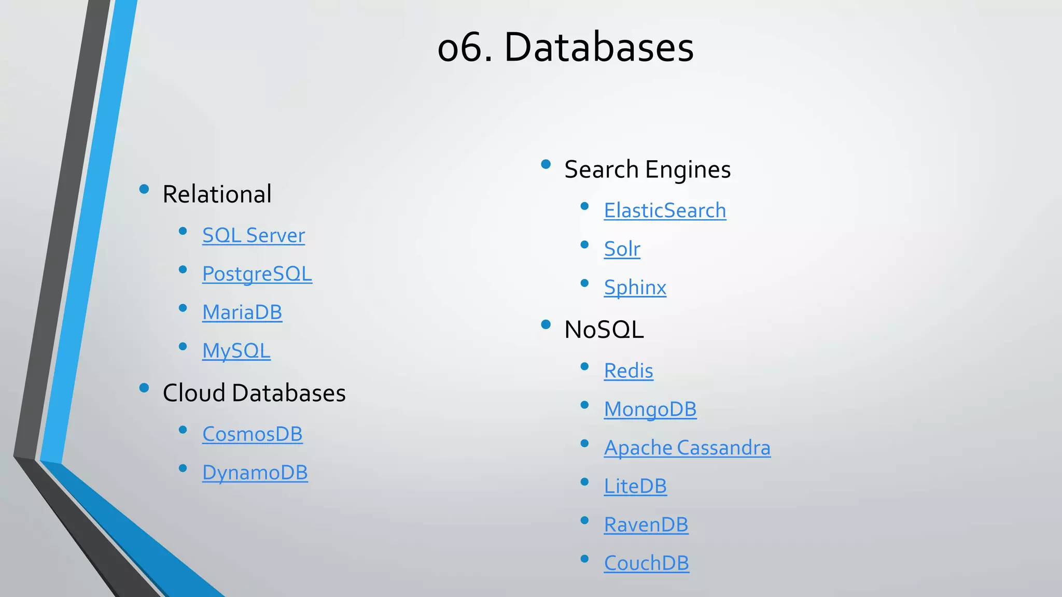Click the MongoDB hyperlink
The height and width of the screenshot is (597, 1062).
(650, 409)
